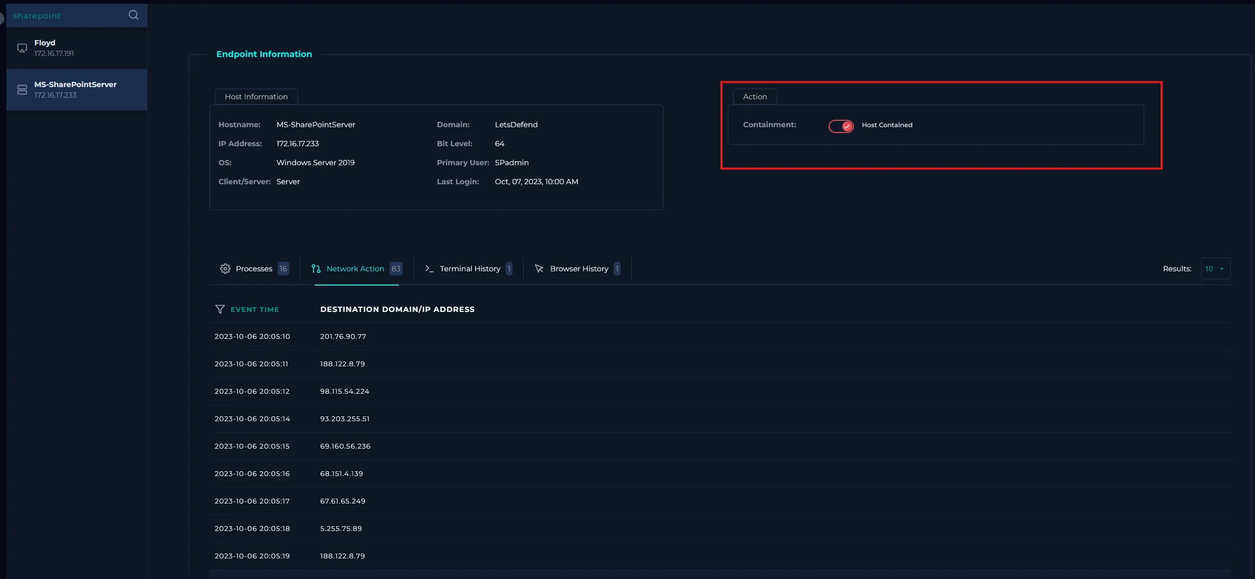1255x579 pixels.
Task: Click into the sharepoint search field
Action: (x=63, y=16)
